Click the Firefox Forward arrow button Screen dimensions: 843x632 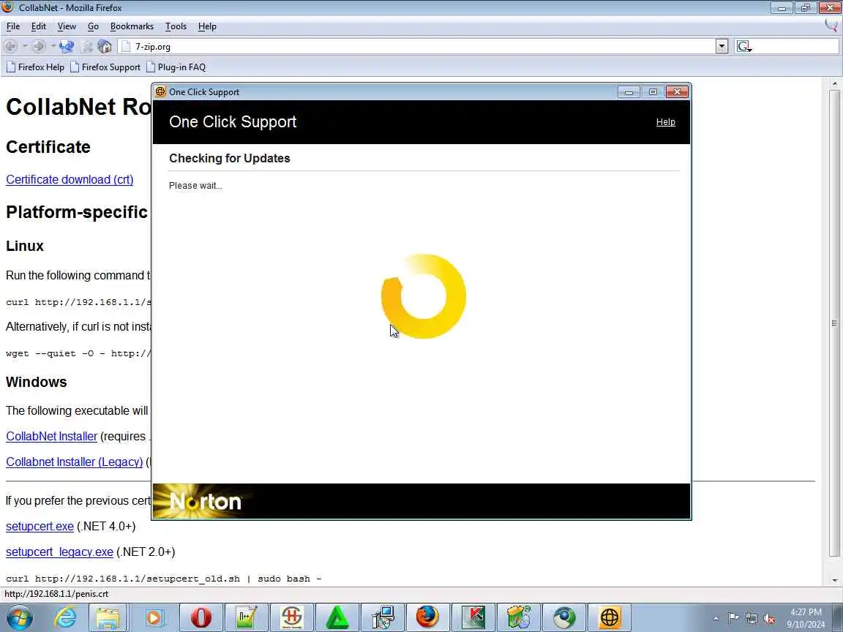[38, 46]
